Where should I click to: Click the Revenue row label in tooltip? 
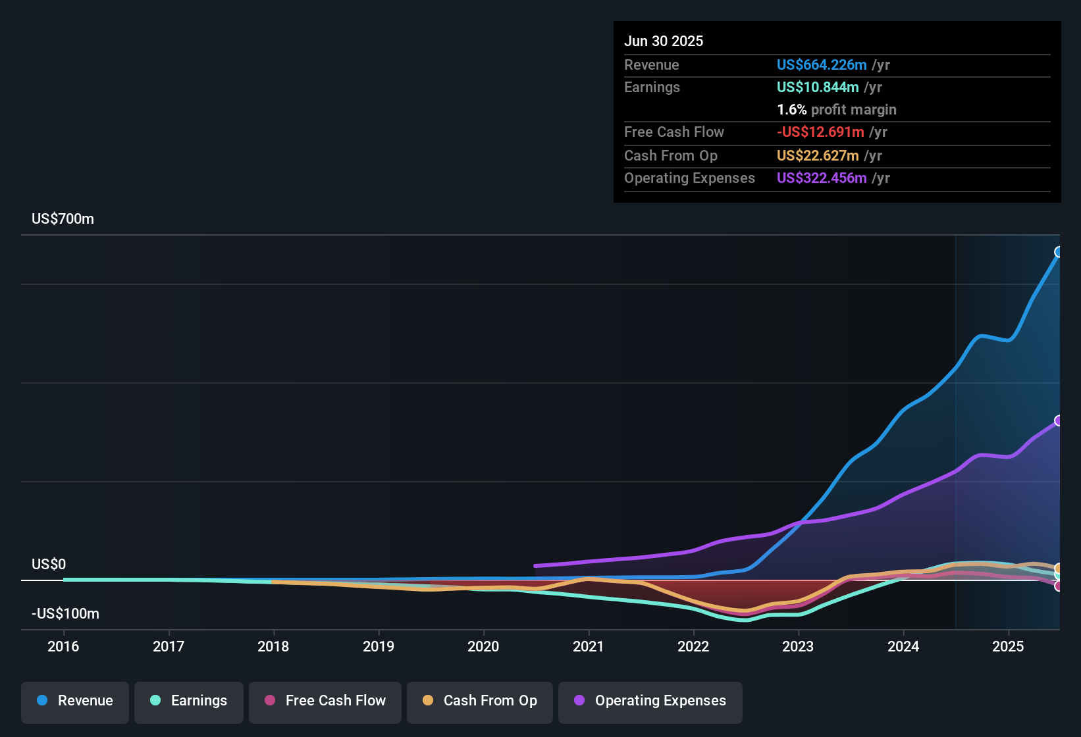[652, 64]
